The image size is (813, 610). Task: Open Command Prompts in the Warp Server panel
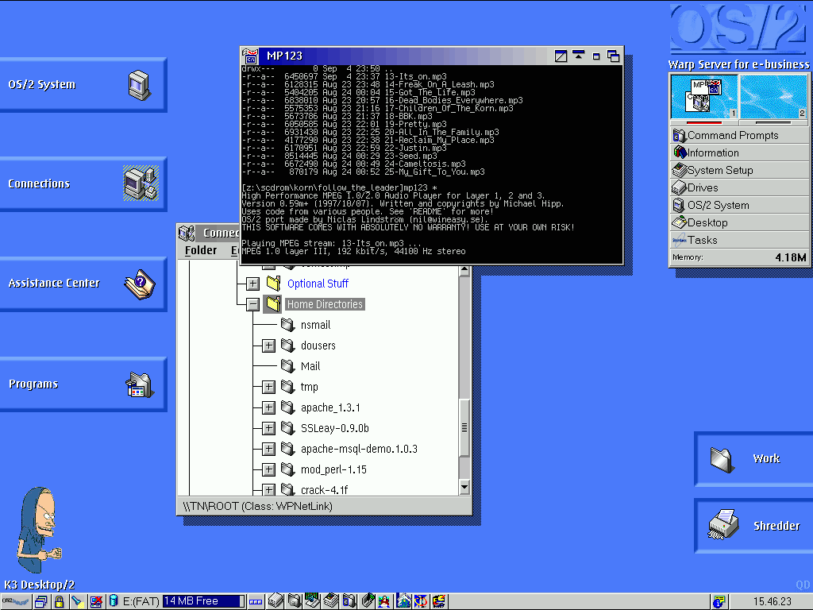coord(740,135)
